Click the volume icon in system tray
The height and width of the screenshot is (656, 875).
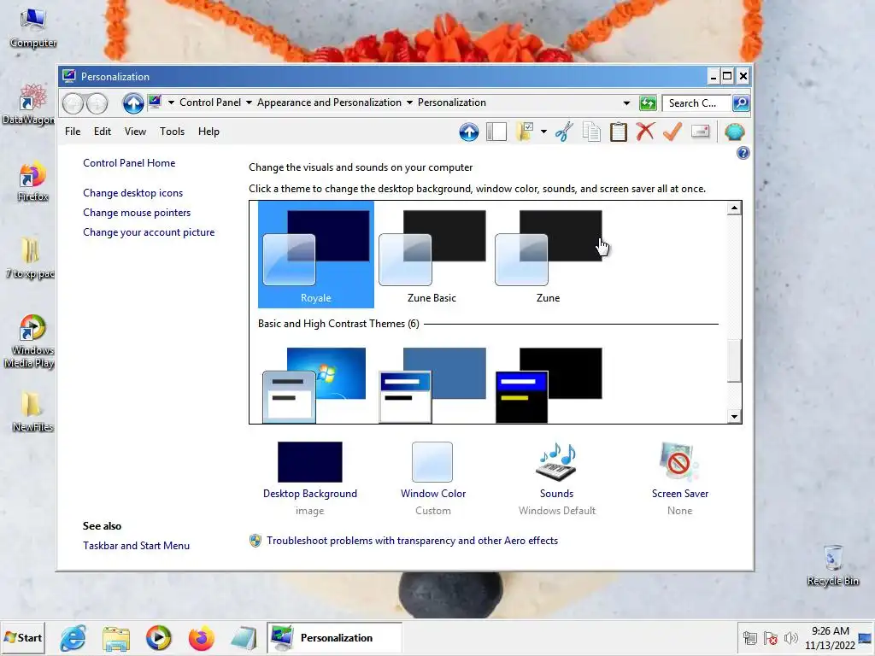(790, 638)
